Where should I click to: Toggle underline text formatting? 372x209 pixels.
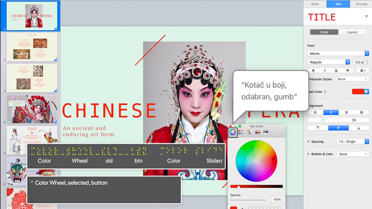pos(336,71)
